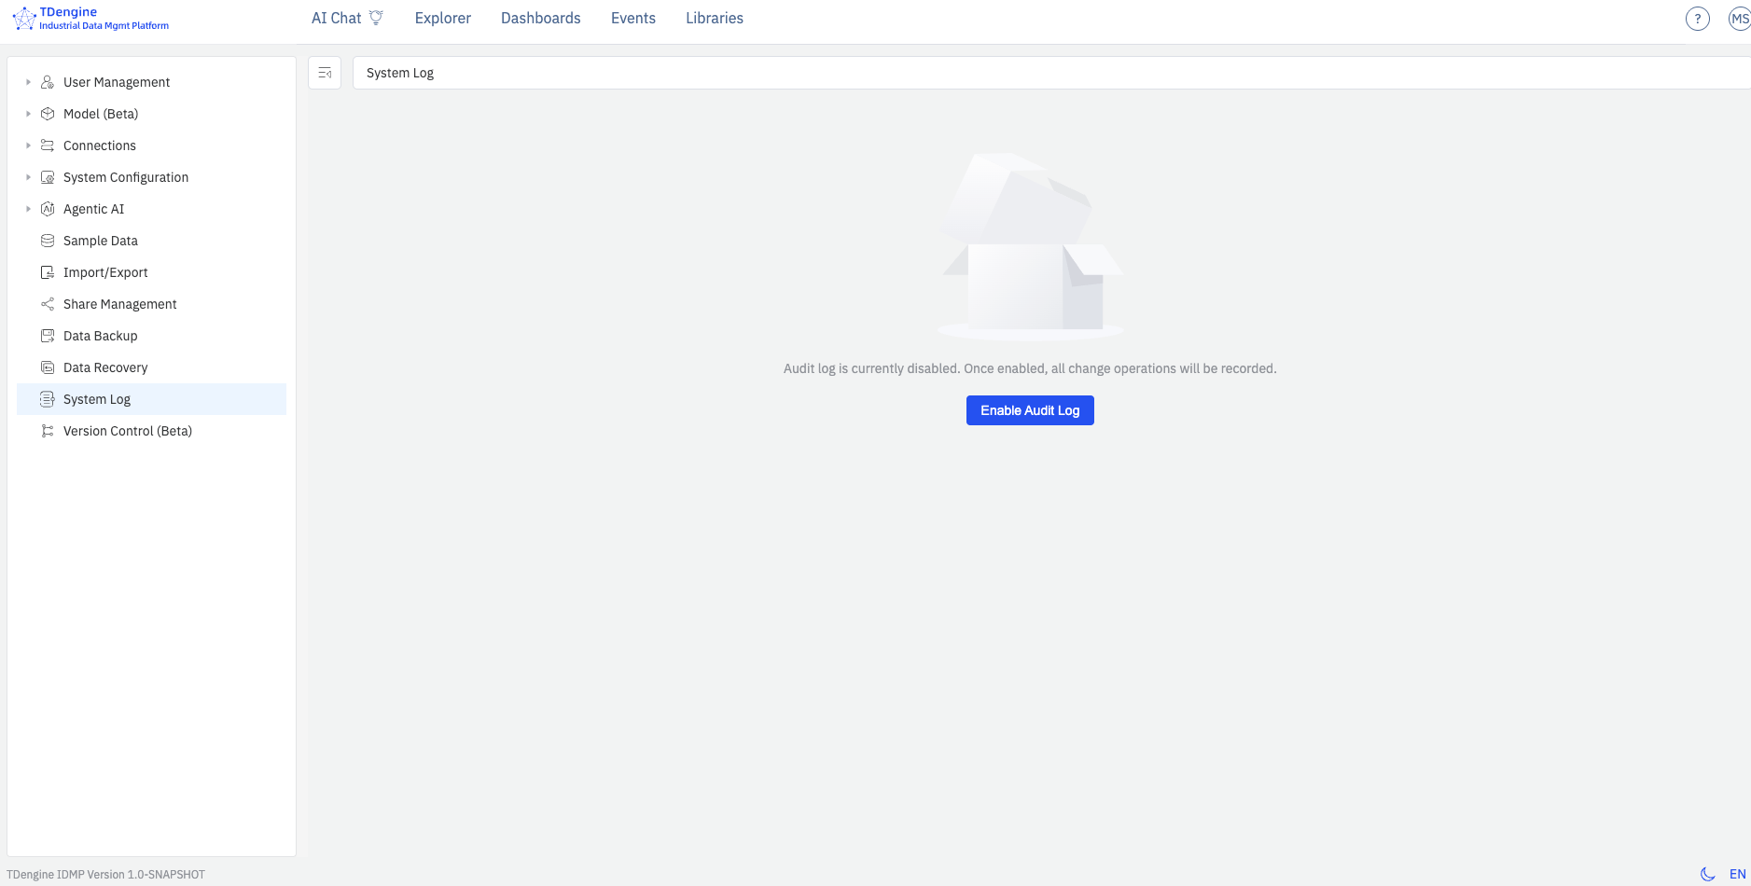The width and height of the screenshot is (1751, 886).
Task: Open the MS user avatar menu
Action: [1740, 19]
